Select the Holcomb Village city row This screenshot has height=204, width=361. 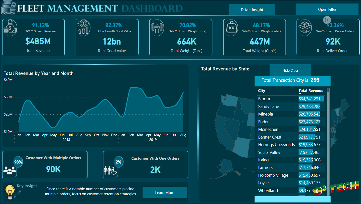coord(291,175)
